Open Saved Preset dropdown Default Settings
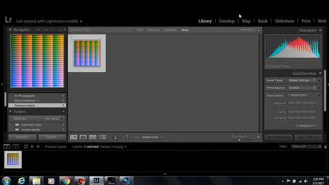The height and width of the screenshot is (185, 329). pos(302,80)
